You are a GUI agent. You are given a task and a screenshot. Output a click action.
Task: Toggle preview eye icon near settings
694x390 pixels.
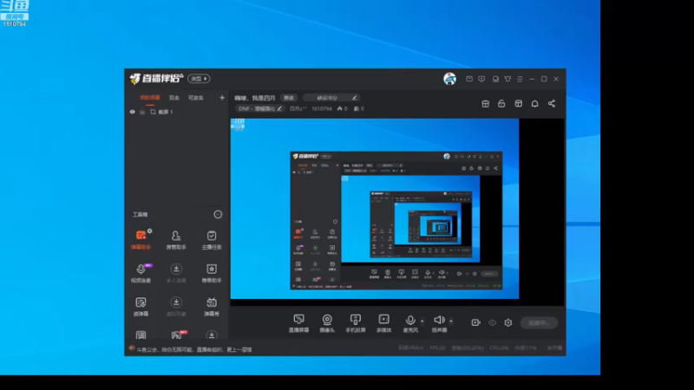[492, 322]
